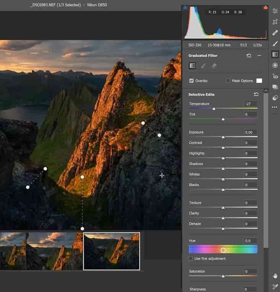Enable the Mask Options checkbox

pos(228,81)
